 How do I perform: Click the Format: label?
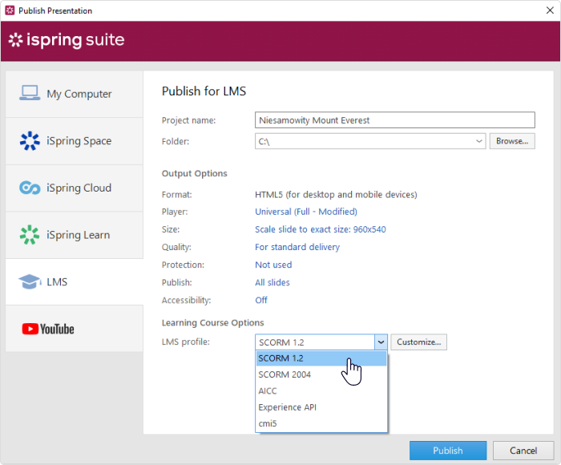coord(177,194)
